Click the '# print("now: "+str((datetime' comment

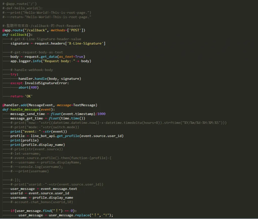[119, 123]
